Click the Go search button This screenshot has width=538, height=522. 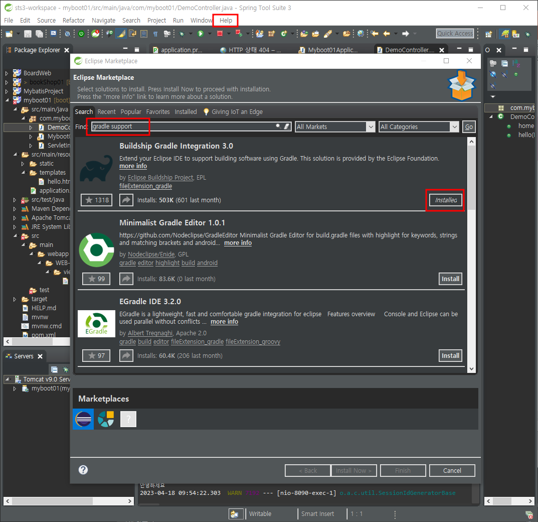(x=469, y=126)
